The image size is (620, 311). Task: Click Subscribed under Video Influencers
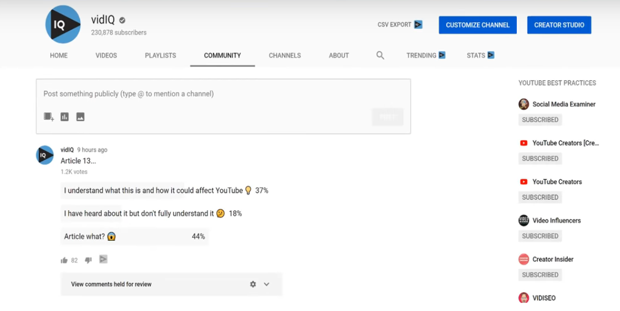tap(540, 236)
